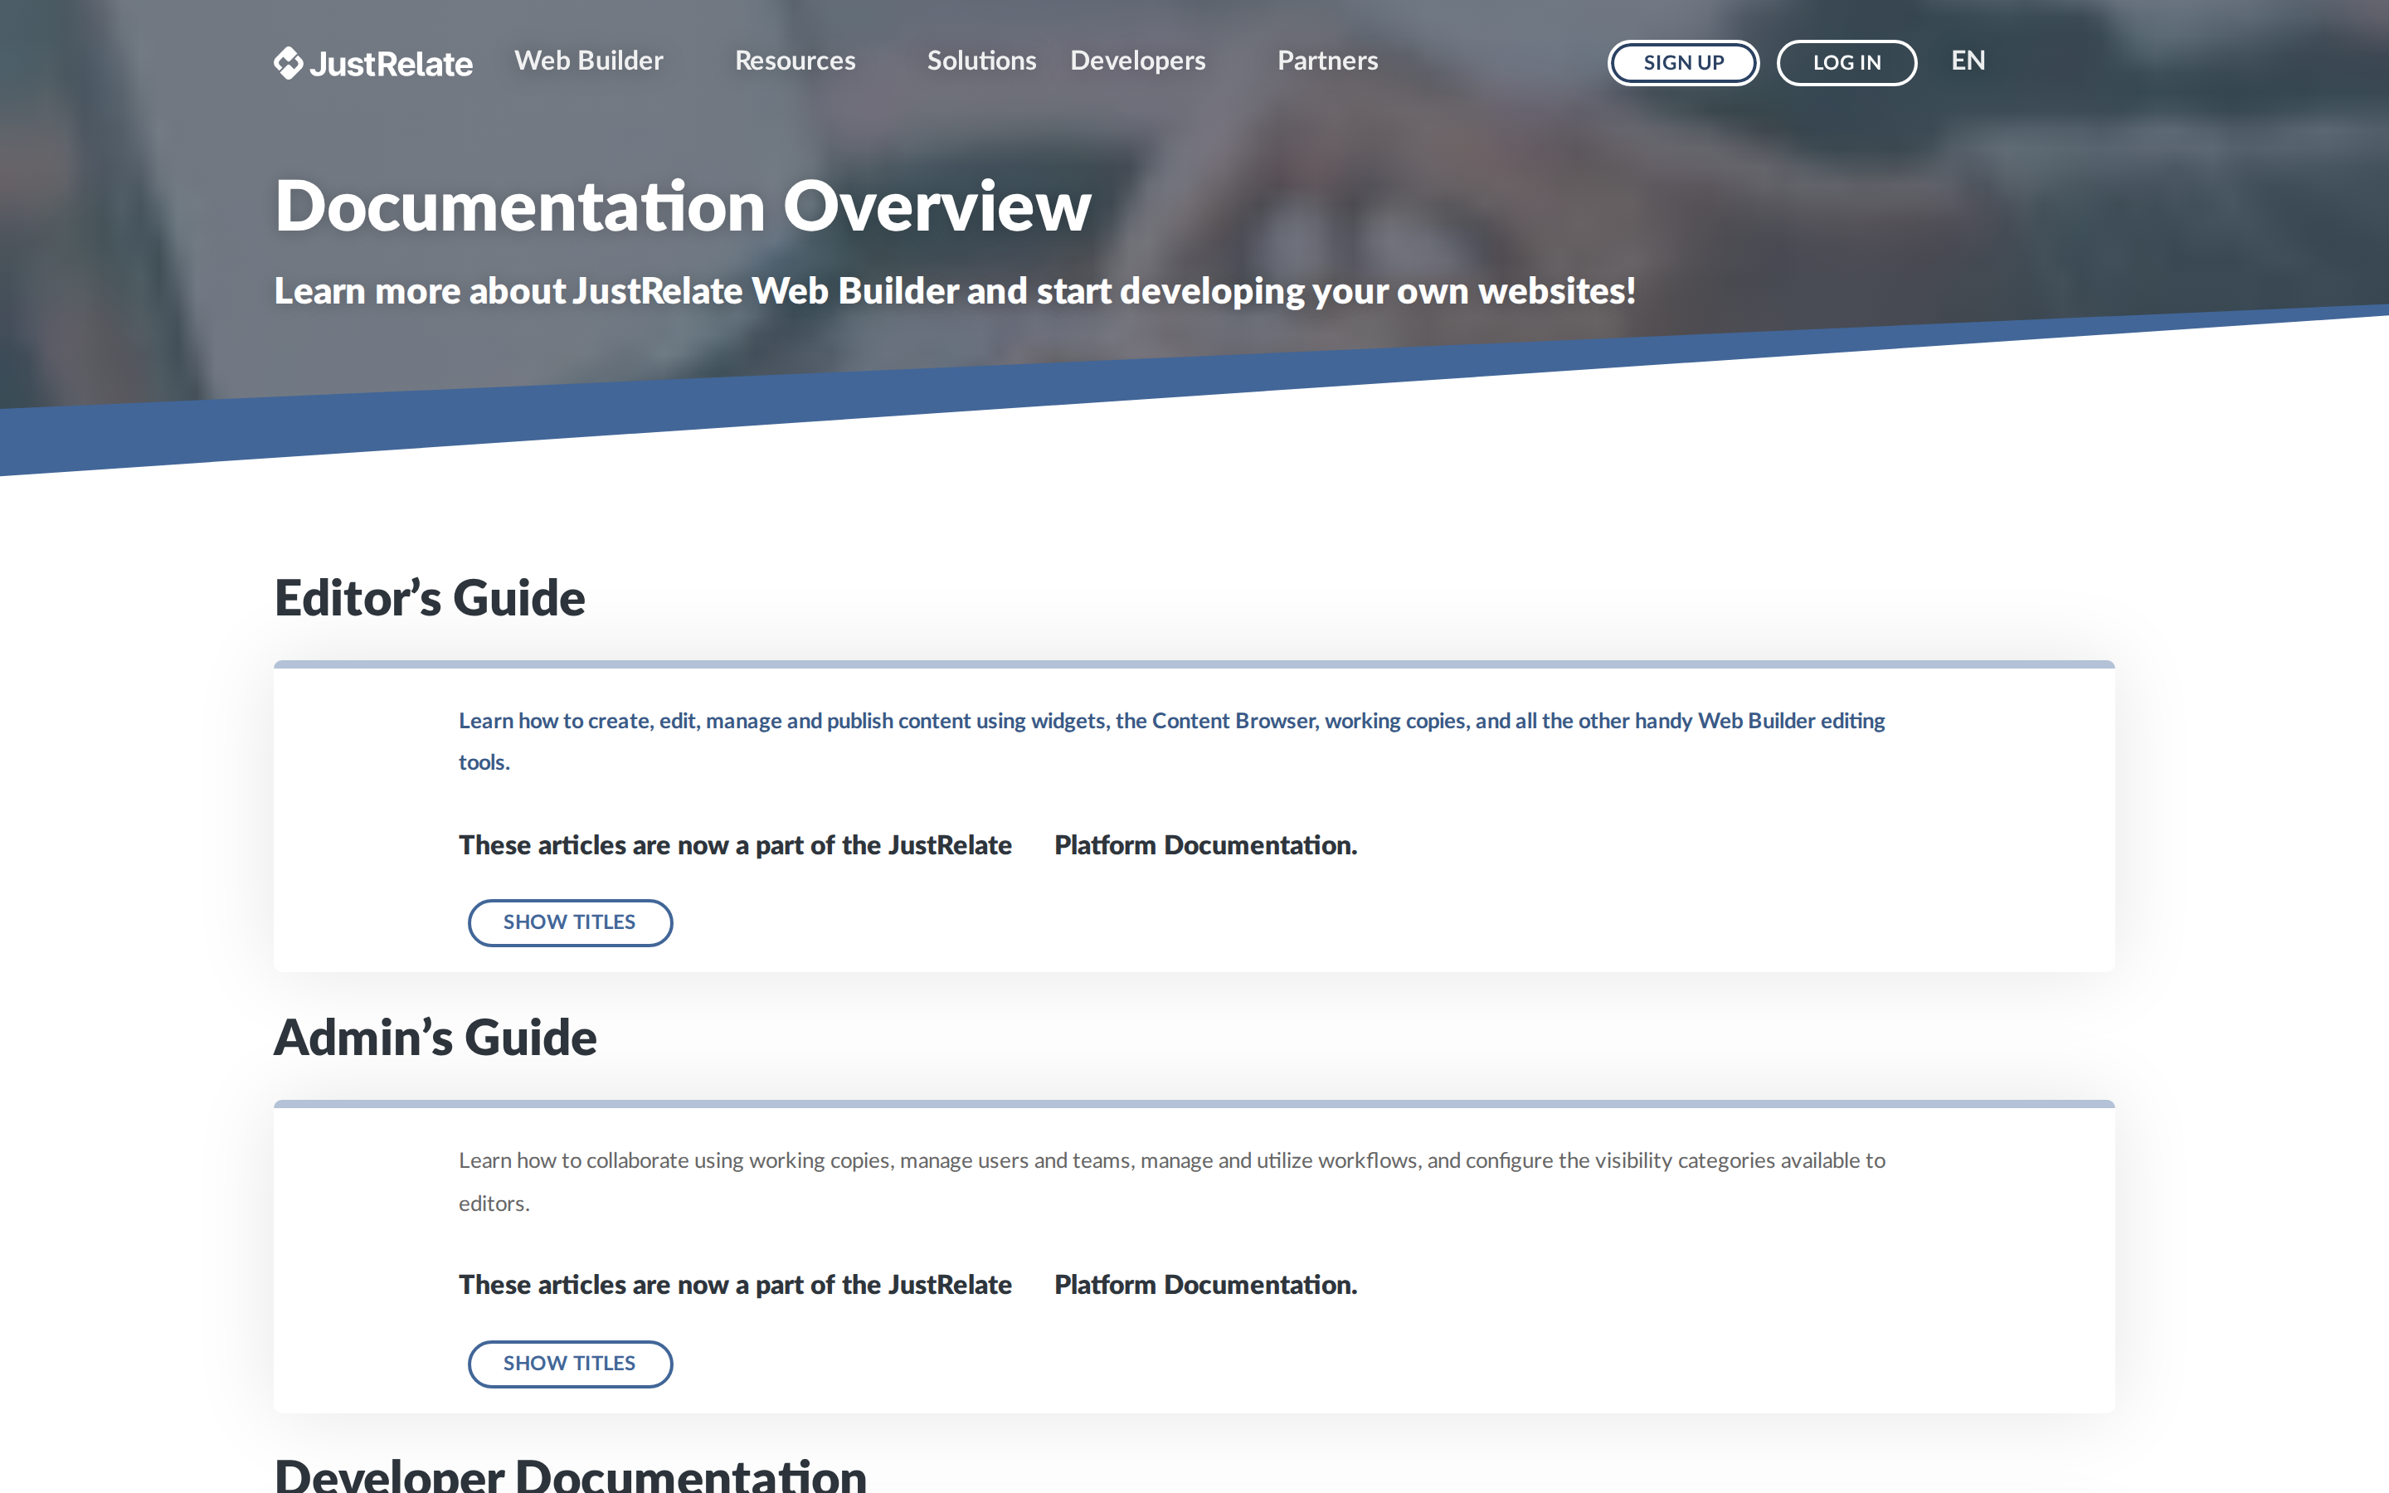
Task: Open the Developers menu
Action: pyautogui.click(x=1137, y=61)
